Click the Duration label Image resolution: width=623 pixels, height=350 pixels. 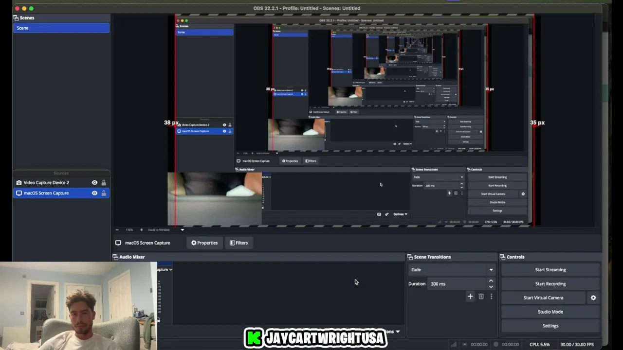tap(417, 284)
